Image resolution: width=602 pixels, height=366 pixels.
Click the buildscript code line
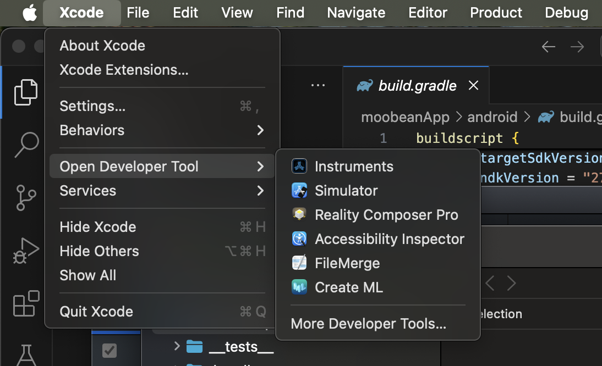click(x=467, y=138)
